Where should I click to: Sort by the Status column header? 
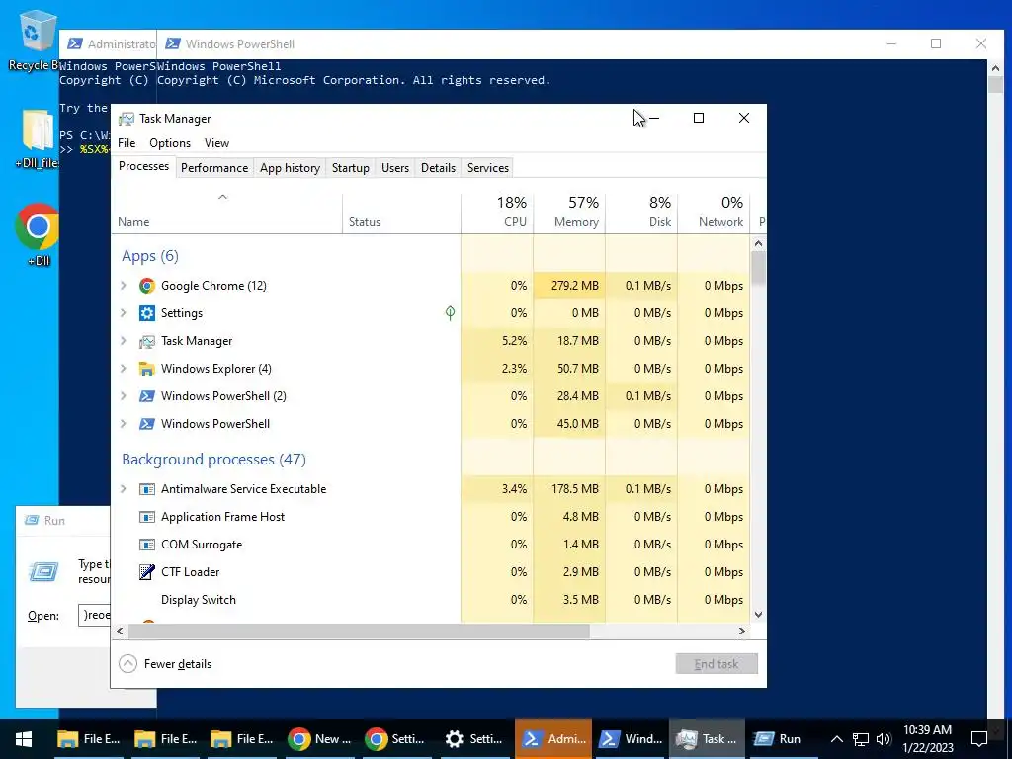401,211
